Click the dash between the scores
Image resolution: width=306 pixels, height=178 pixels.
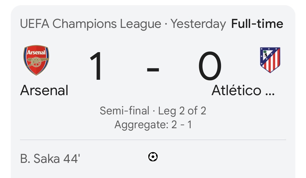point(153,69)
